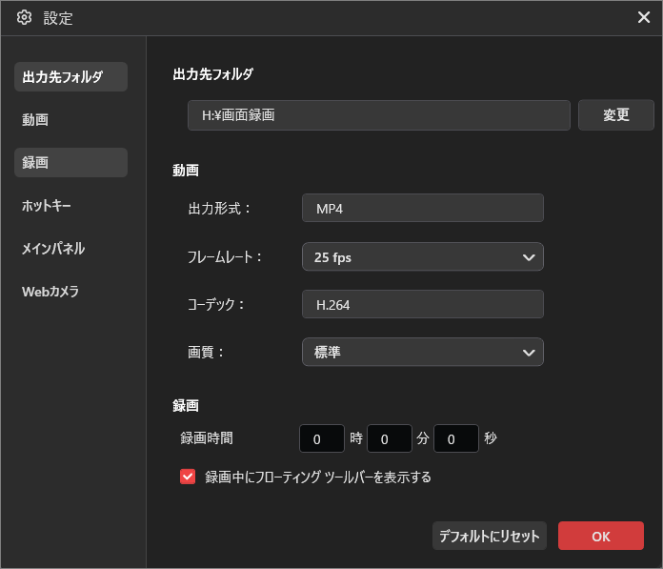Click the コーデック： label
The width and height of the screenshot is (663, 569).
pyautogui.click(x=215, y=305)
